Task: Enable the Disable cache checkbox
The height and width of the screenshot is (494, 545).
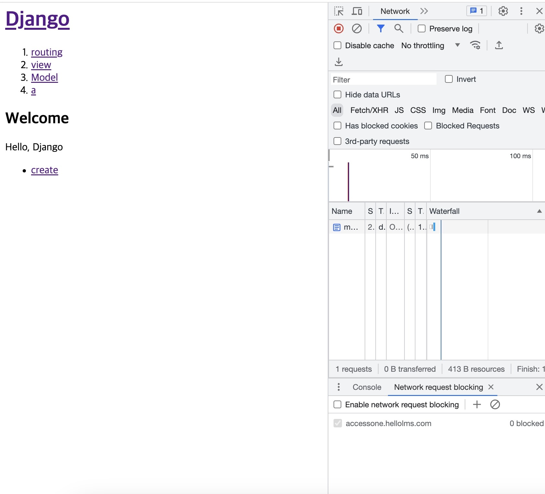Action: [337, 45]
